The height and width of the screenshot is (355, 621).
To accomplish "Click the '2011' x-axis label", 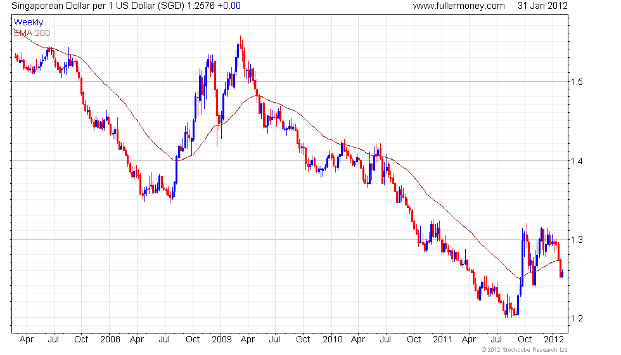I will coord(442,339).
